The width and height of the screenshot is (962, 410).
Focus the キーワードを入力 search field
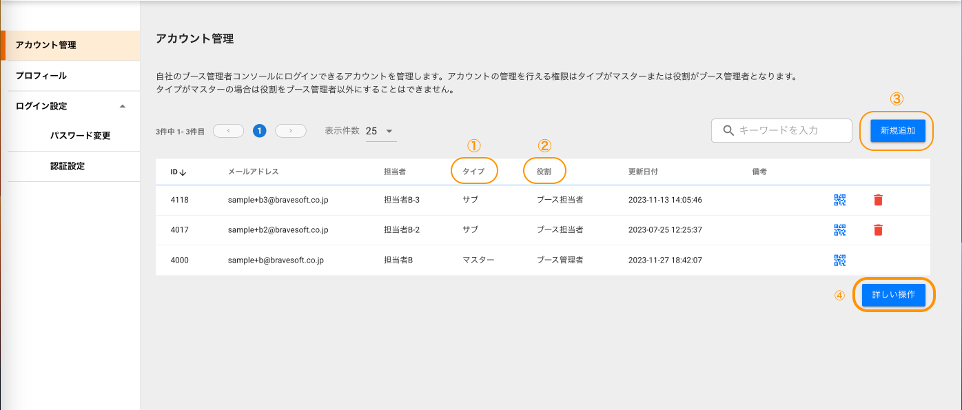click(781, 130)
